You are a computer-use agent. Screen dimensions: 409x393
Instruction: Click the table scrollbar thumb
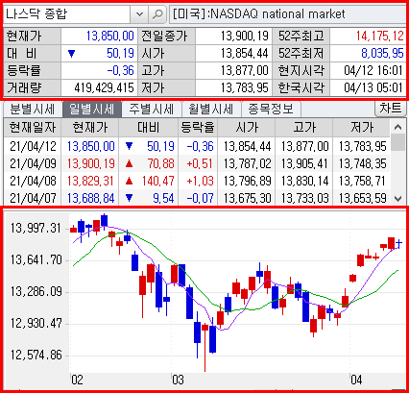coord(397,142)
